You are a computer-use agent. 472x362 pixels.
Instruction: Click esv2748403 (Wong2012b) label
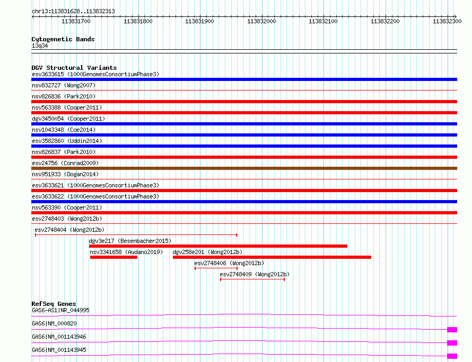(67, 219)
